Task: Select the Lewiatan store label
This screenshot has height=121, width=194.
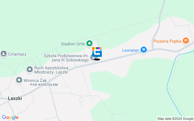Action: pyautogui.click(x=131, y=50)
